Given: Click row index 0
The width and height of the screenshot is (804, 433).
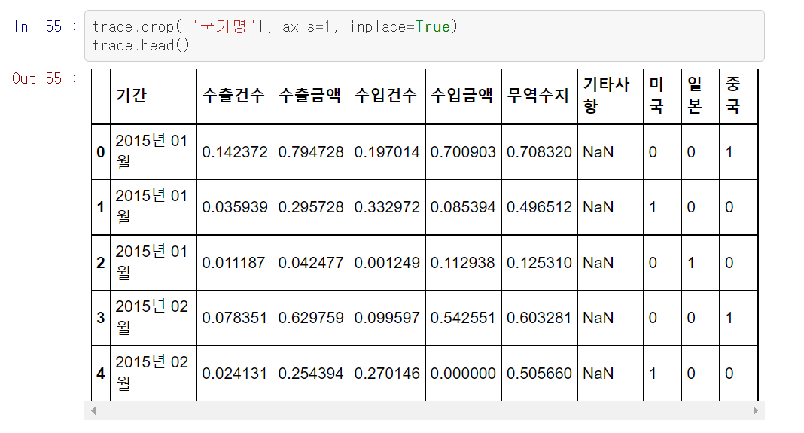Looking at the screenshot, I should 101,152.
